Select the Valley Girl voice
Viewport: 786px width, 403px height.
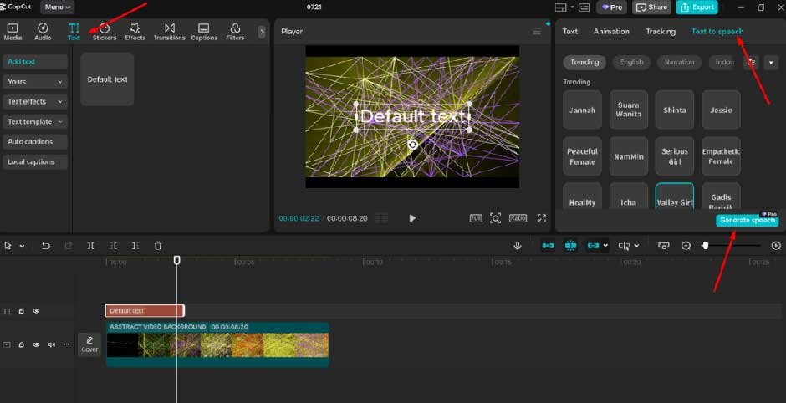coord(674,202)
